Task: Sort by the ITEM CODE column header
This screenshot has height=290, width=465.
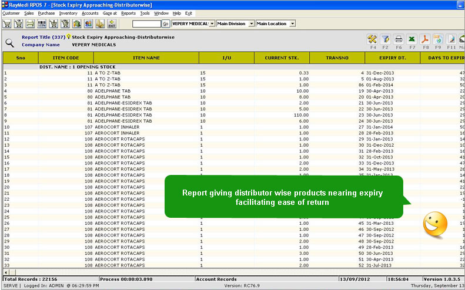Action: pyautogui.click(x=66, y=58)
